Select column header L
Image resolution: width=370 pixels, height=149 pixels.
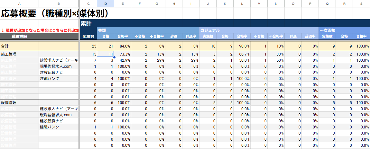click(242, 3)
